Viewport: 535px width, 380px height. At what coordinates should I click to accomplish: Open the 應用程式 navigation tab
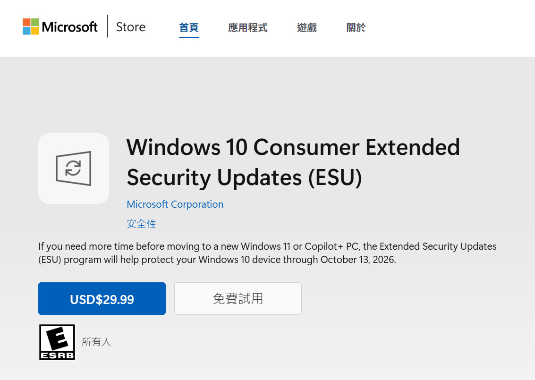click(x=247, y=27)
